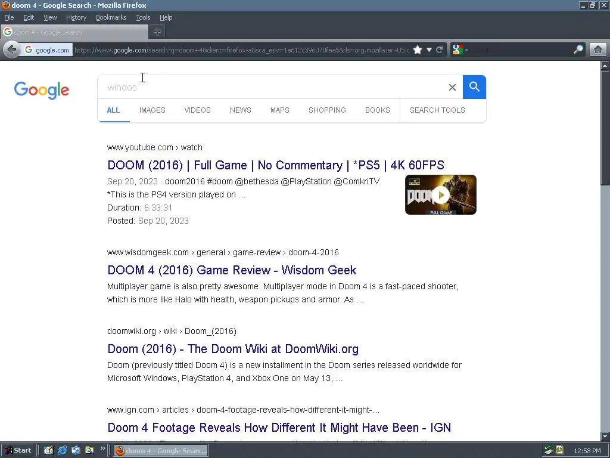
Task: Go to the Firefox home page
Action: [x=598, y=50]
